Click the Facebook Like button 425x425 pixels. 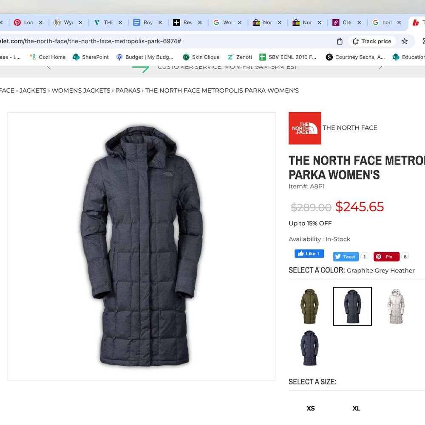309,253
